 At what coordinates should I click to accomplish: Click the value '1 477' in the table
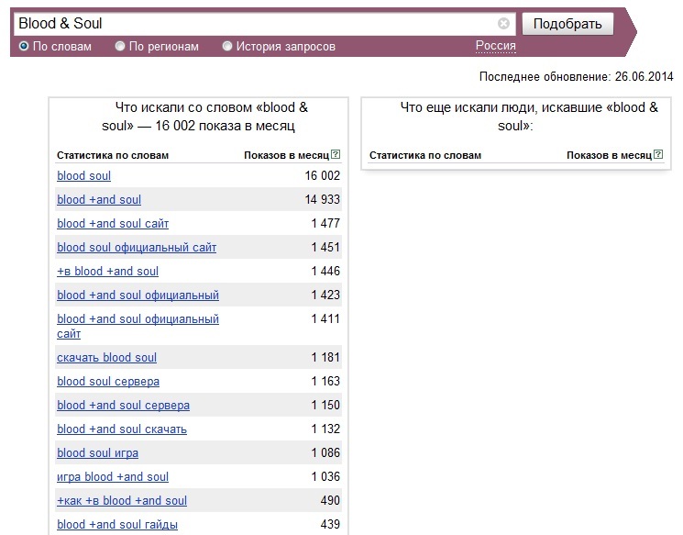click(325, 223)
